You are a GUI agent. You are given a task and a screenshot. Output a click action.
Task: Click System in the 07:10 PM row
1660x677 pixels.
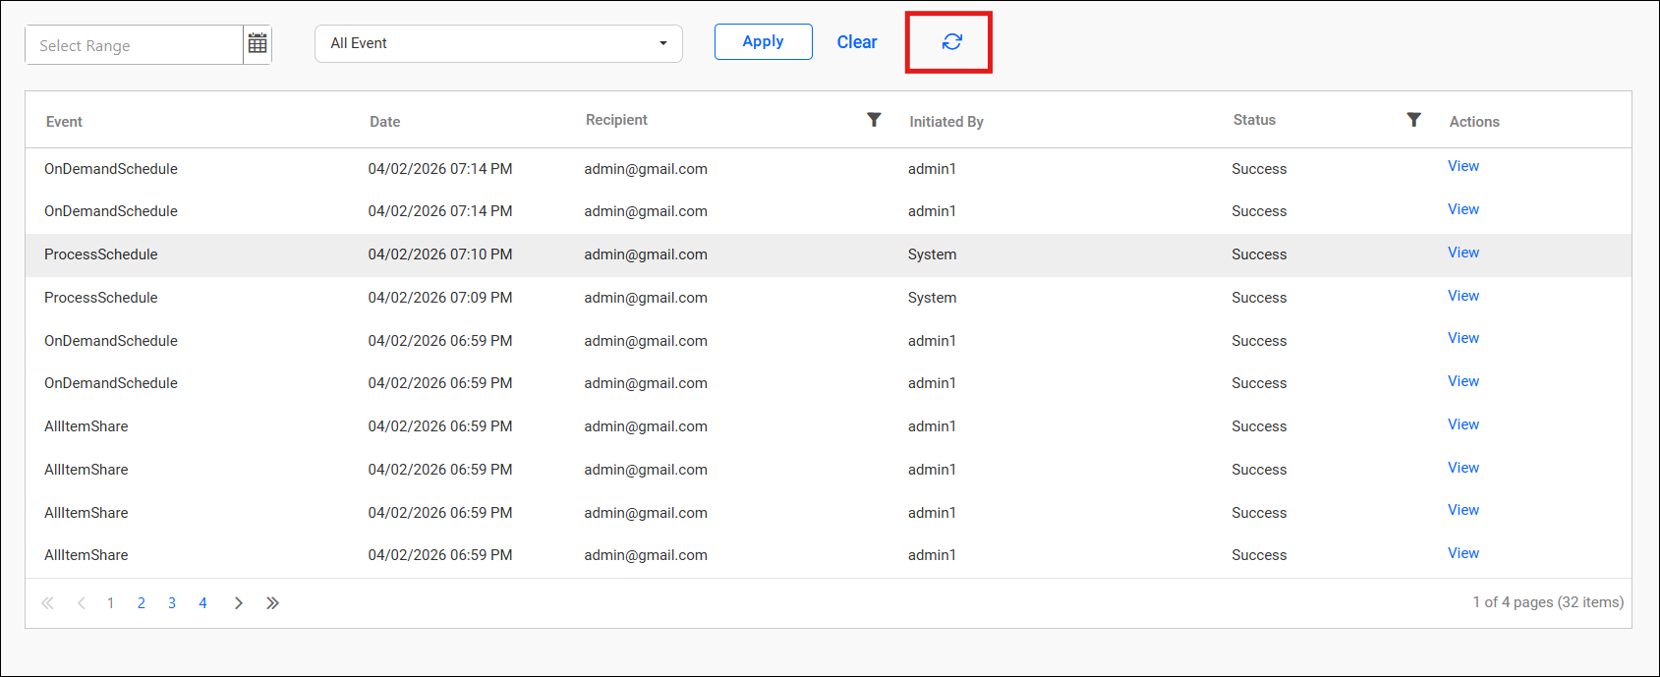932,254
